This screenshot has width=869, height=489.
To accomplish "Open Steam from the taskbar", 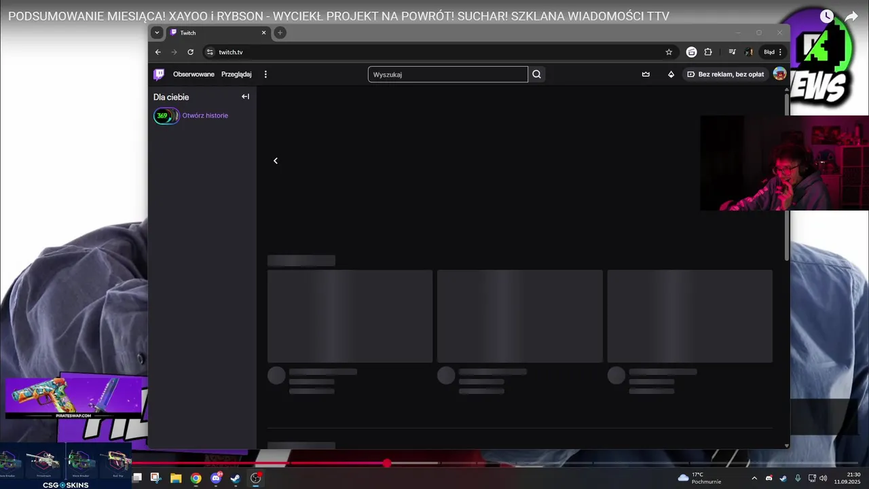I will pyautogui.click(x=236, y=478).
